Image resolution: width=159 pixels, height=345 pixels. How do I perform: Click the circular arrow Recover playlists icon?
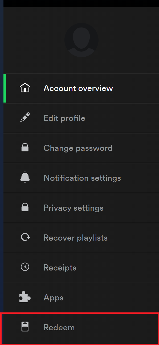25,237
